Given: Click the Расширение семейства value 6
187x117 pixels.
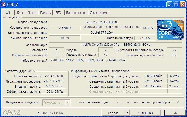Looking at the screenshot, I should pyautogui.click(x=57, y=55).
